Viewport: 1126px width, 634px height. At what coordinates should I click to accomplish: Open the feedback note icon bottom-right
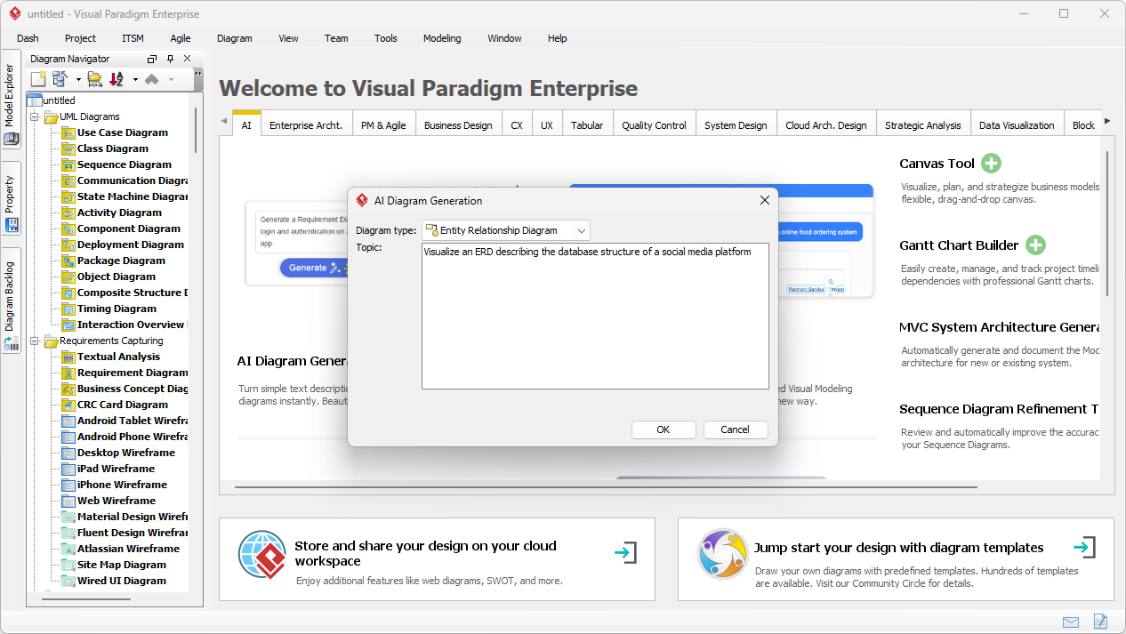[1100, 622]
